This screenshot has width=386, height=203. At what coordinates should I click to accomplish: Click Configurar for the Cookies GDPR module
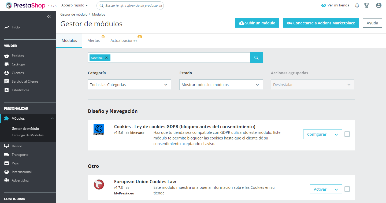pyautogui.click(x=317, y=134)
